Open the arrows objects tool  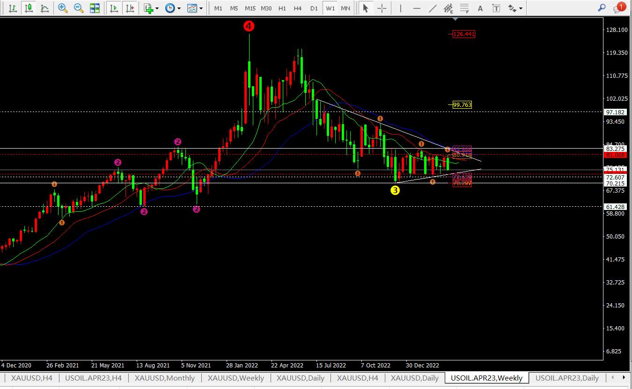[512, 8]
